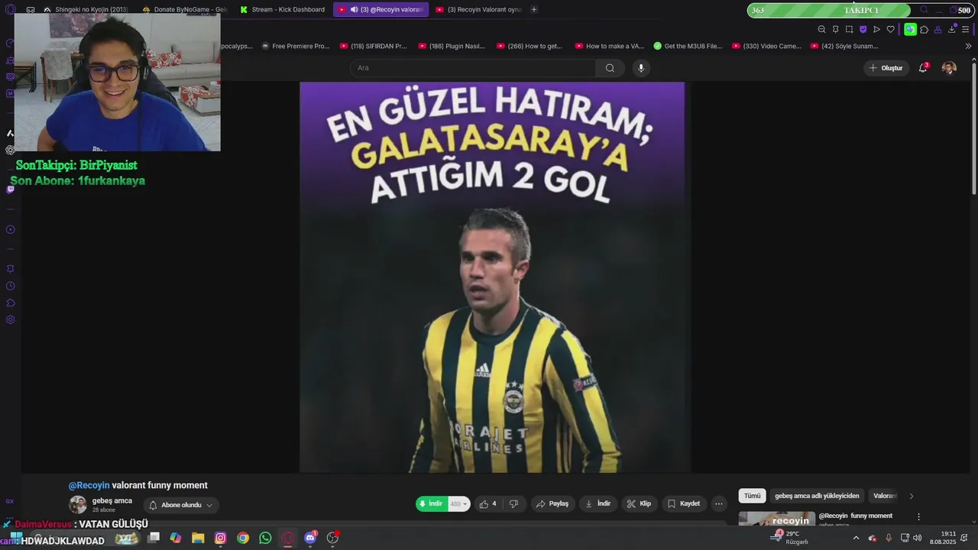The width and height of the screenshot is (978, 550).
Task: Select the active @Recoyin valorant tab
Action: pyautogui.click(x=381, y=9)
